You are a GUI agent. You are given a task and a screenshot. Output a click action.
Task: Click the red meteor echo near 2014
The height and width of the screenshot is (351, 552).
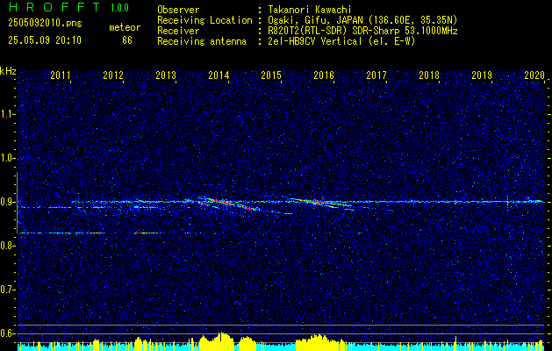tap(222, 203)
